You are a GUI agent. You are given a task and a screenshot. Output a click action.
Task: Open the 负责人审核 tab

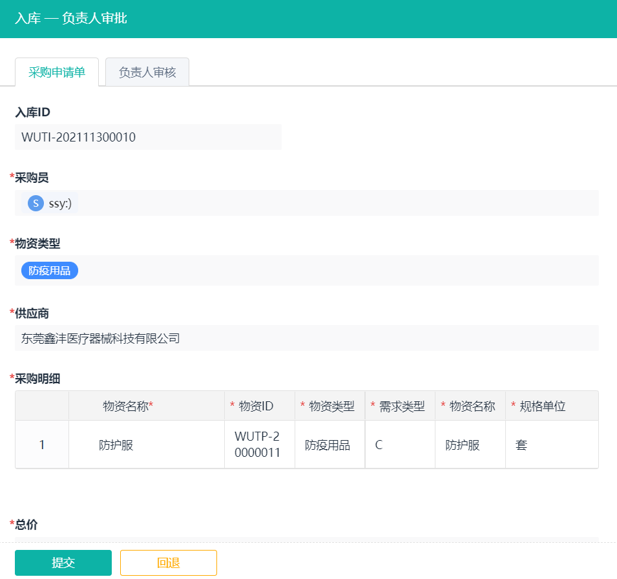(147, 72)
